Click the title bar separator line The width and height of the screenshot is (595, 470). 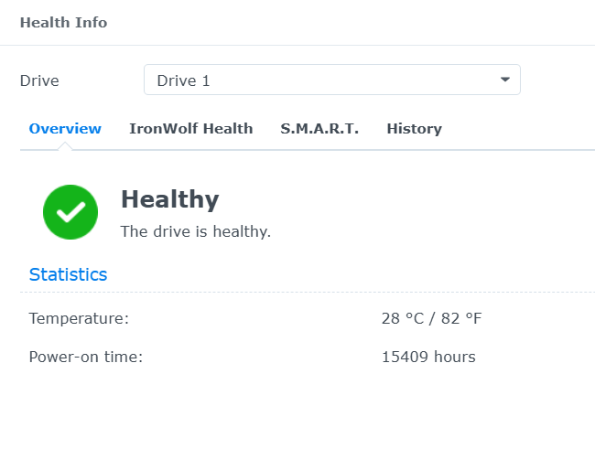pyautogui.click(x=297, y=45)
